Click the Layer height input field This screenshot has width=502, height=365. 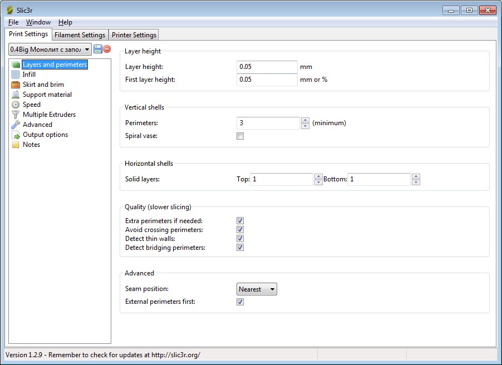(x=267, y=67)
